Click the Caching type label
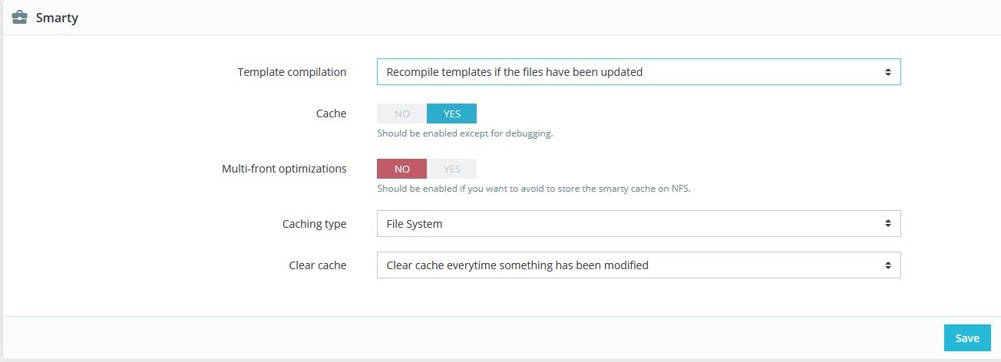1001x362 pixels. tap(314, 224)
